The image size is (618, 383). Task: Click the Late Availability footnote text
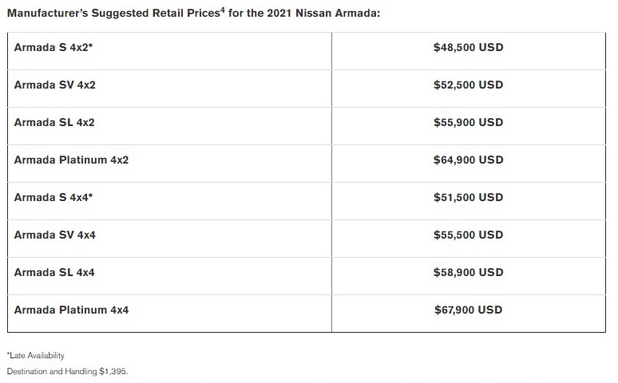(x=35, y=355)
